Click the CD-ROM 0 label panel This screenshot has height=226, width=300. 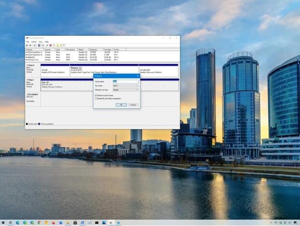point(33,100)
